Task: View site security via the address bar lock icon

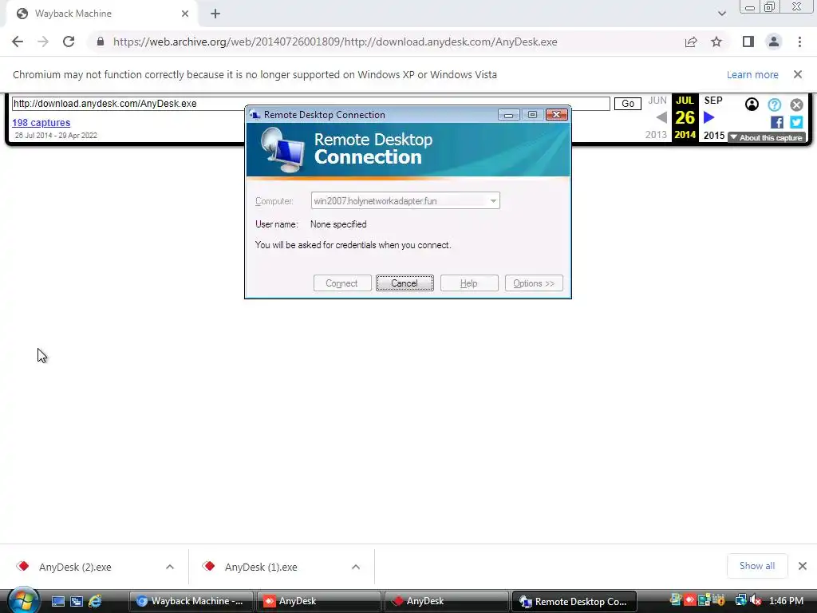Action: [101, 42]
